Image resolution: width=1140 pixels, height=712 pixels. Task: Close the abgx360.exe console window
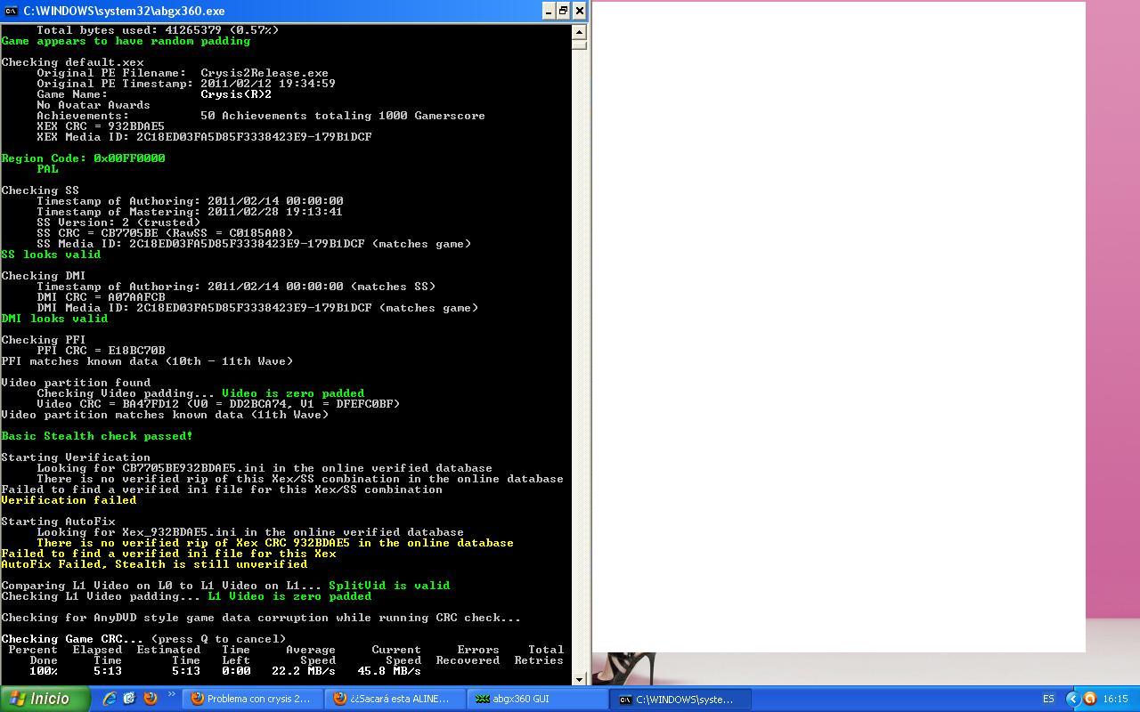point(579,11)
